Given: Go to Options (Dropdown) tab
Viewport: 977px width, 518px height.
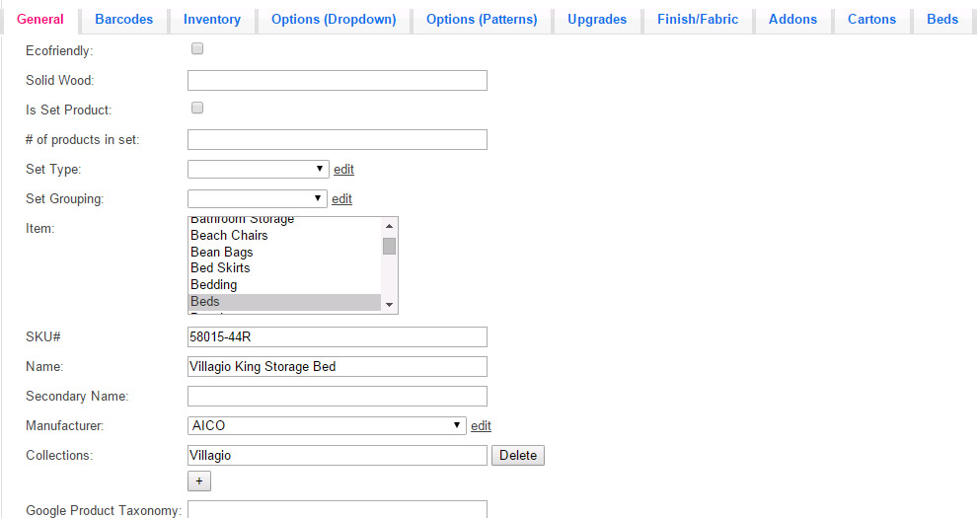Looking at the screenshot, I should (334, 20).
